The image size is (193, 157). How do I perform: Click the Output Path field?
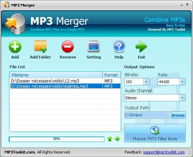146,115
